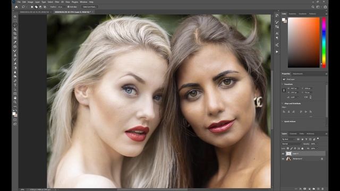Select the Eraser tool
340x191 pixels.
pos(15,64)
